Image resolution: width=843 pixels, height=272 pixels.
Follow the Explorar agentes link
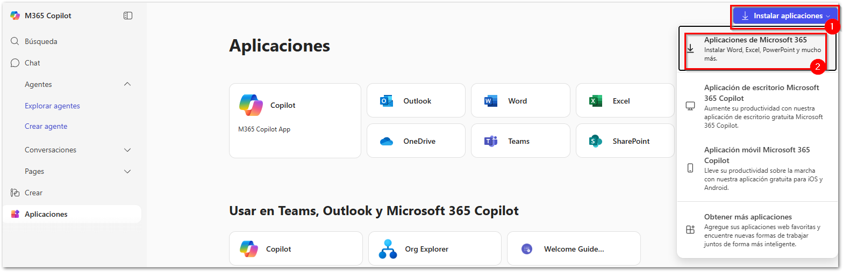52,106
